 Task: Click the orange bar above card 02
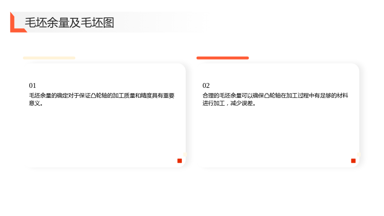pyautogui.click(x=223, y=58)
